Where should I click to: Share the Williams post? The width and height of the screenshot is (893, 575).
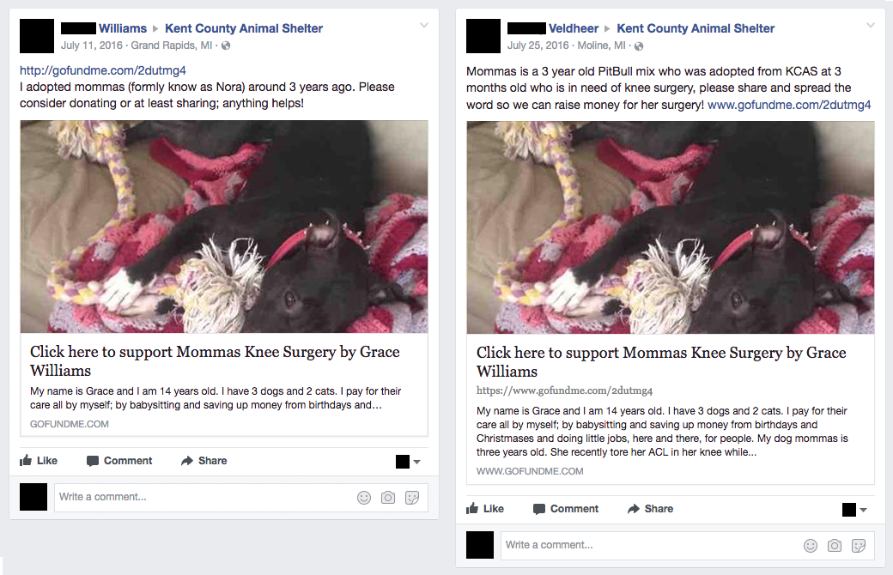[x=204, y=461]
